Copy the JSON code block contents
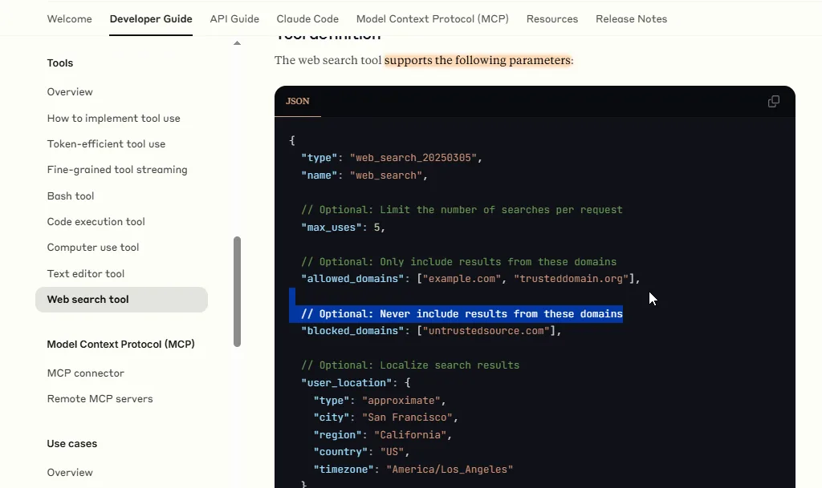This screenshot has width=822, height=488. tap(773, 102)
